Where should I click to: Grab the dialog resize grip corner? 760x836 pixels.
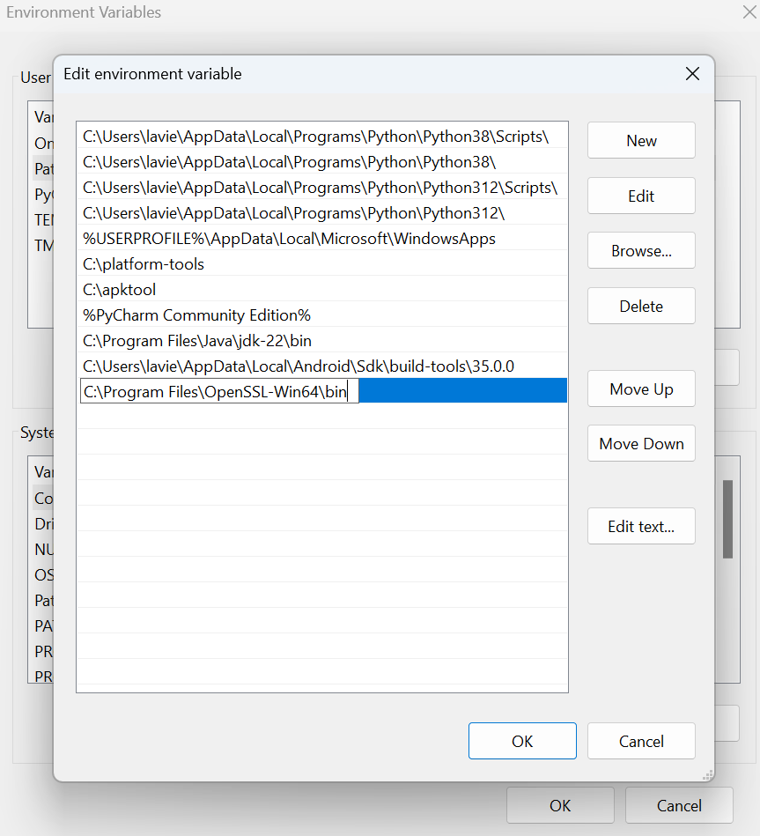point(708,776)
